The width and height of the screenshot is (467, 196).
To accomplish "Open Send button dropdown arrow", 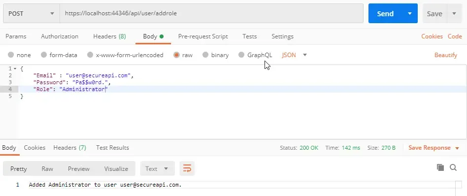I will [410, 13].
